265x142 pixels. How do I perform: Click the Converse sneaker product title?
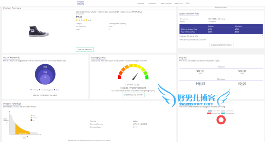109,12
